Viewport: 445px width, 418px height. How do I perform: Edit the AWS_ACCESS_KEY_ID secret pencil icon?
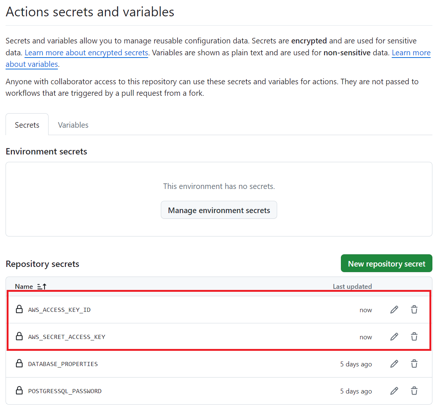click(394, 310)
